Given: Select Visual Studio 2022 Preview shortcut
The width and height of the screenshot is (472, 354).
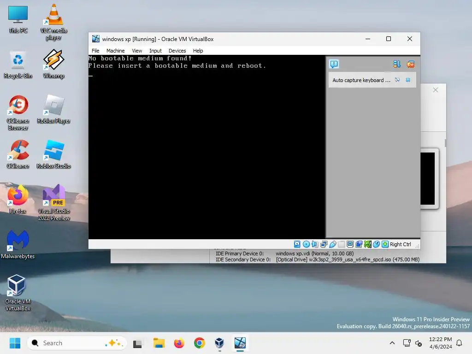Looking at the screenshot, I should (53, 202).
